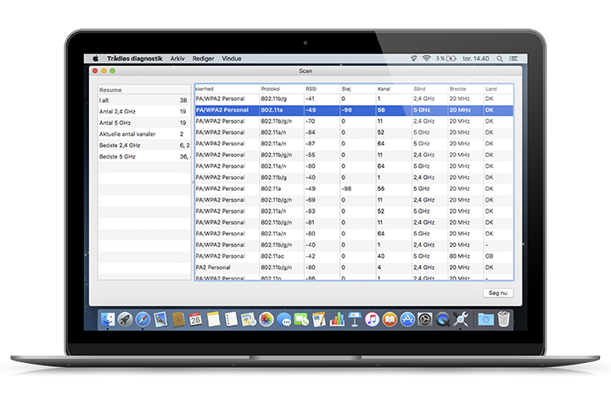Sort networks by Kanal column header

coord(384,88)
